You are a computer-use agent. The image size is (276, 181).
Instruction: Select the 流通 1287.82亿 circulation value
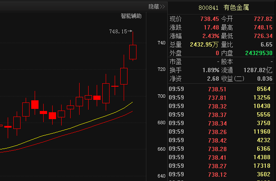(x=258, y=70)
